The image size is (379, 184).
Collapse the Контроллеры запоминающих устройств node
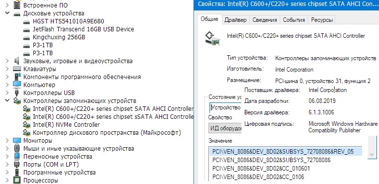pyautogui.click(x=7, y=100)
